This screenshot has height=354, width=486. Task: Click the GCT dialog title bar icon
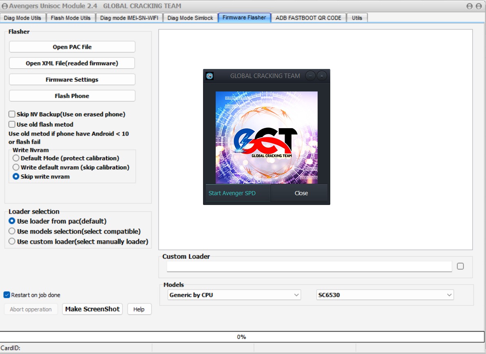click(x=210, y=76)
